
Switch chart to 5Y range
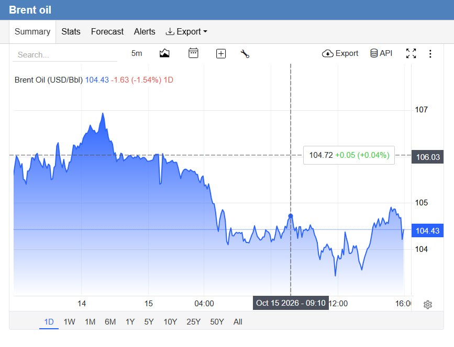click(x=149, y=322)
